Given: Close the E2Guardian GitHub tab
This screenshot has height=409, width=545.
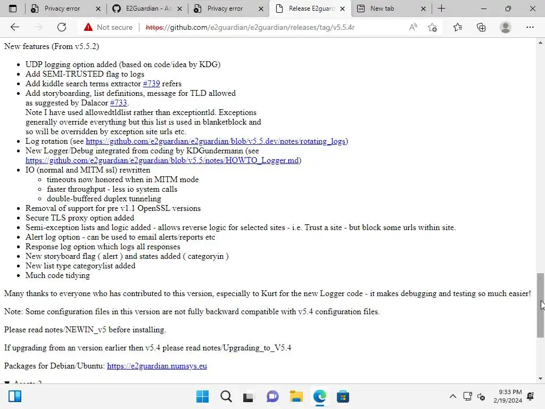Looking at the screenshot, I should tap(179, 9).
